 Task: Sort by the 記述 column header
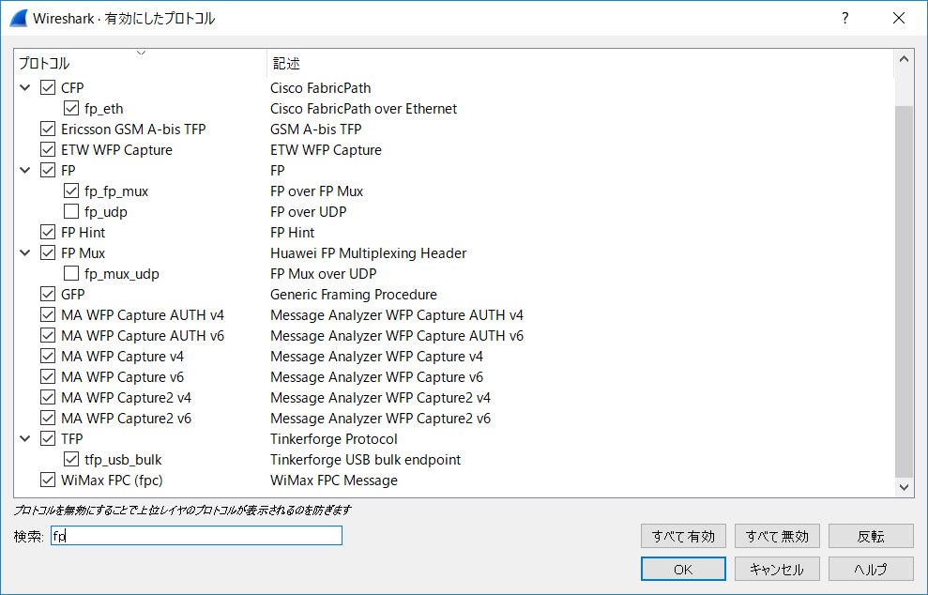(x=580, y=63)
